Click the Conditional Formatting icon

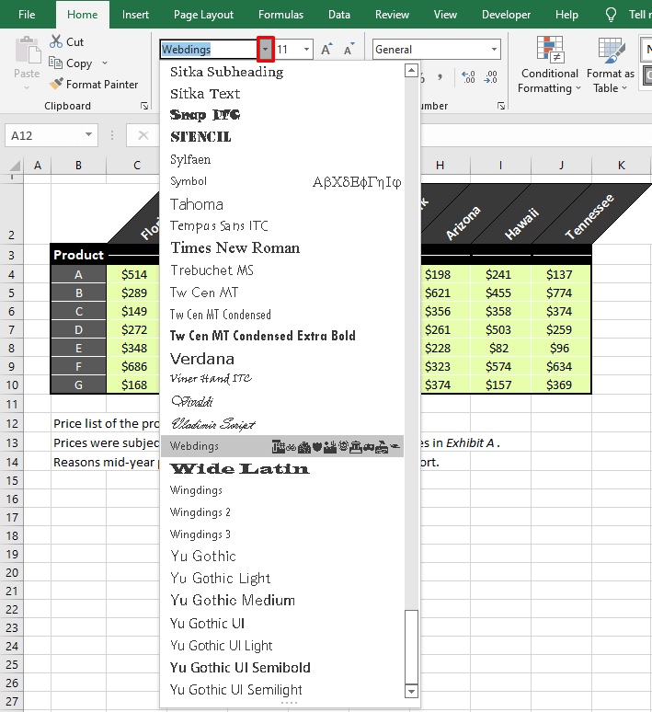point(550,49)
